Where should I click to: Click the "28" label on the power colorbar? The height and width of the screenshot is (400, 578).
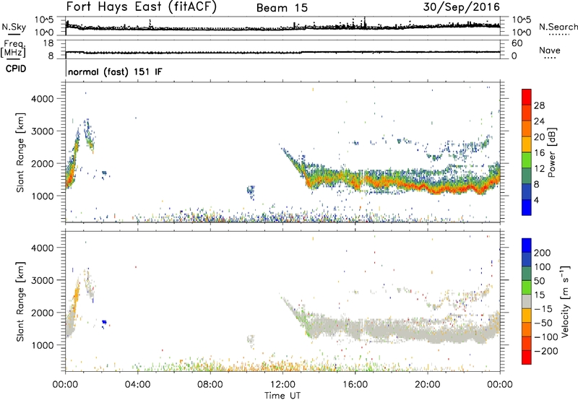(539, 105)
